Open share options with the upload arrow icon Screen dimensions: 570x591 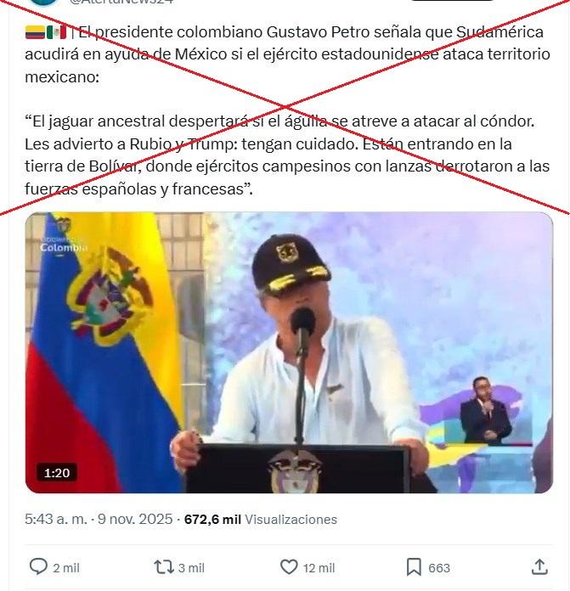[x=539, y=566]
